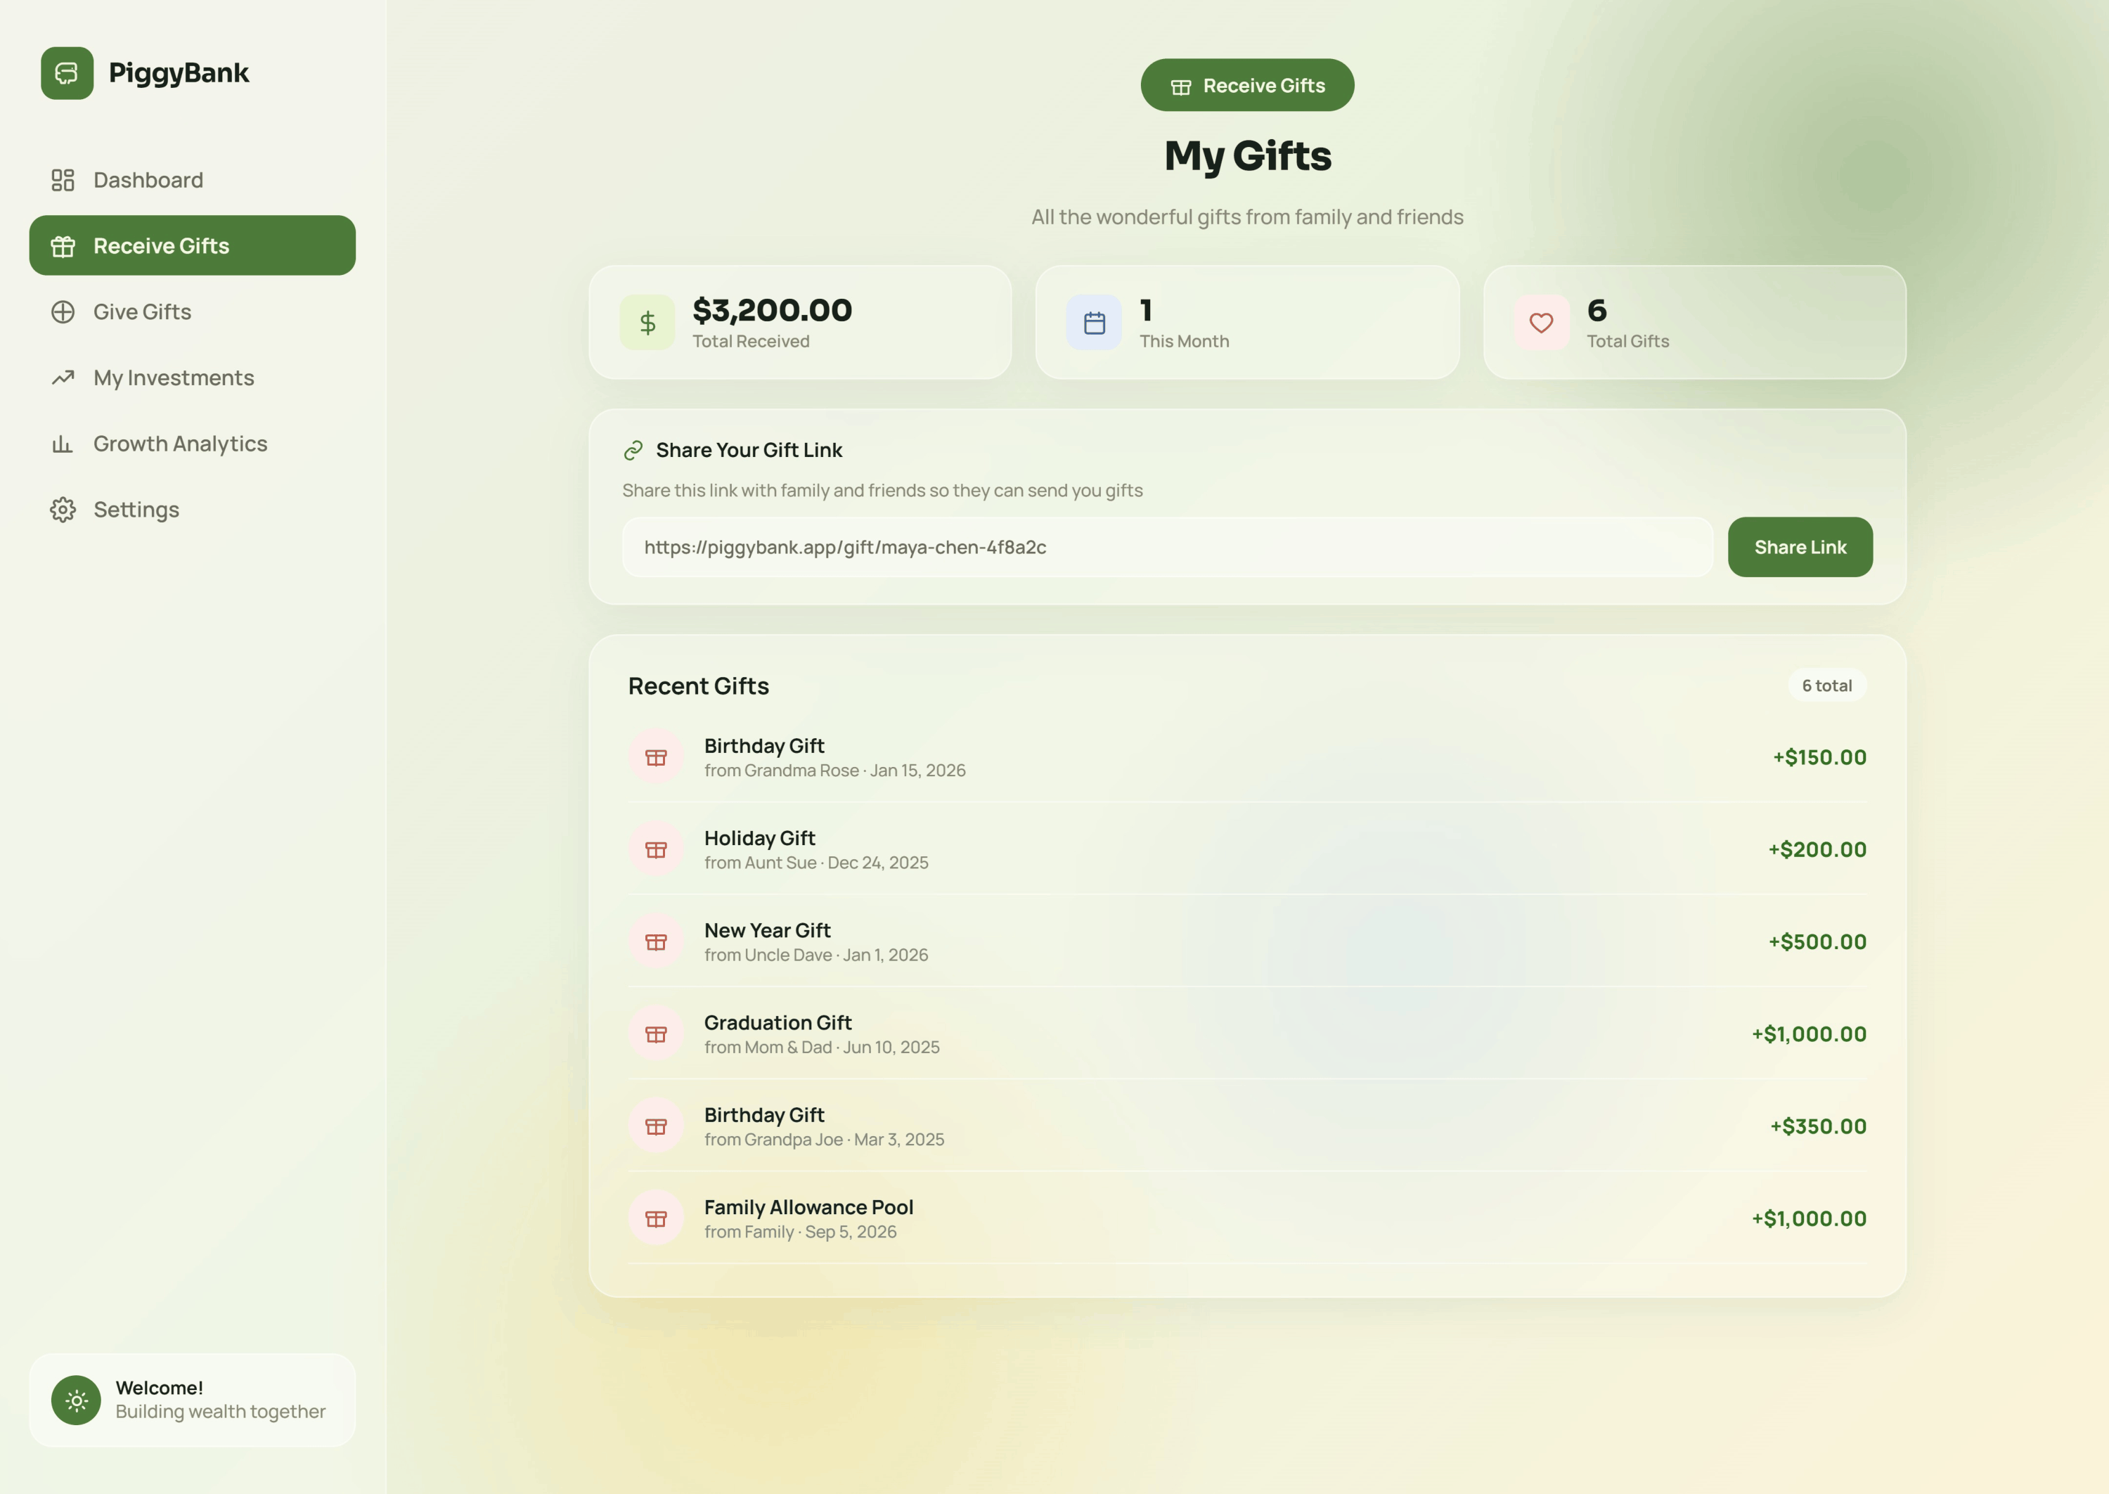This screenshot has height=1494, width=2109.
Task: Click gift icon on New Year Gift row
Action: [x=656, y=942]
